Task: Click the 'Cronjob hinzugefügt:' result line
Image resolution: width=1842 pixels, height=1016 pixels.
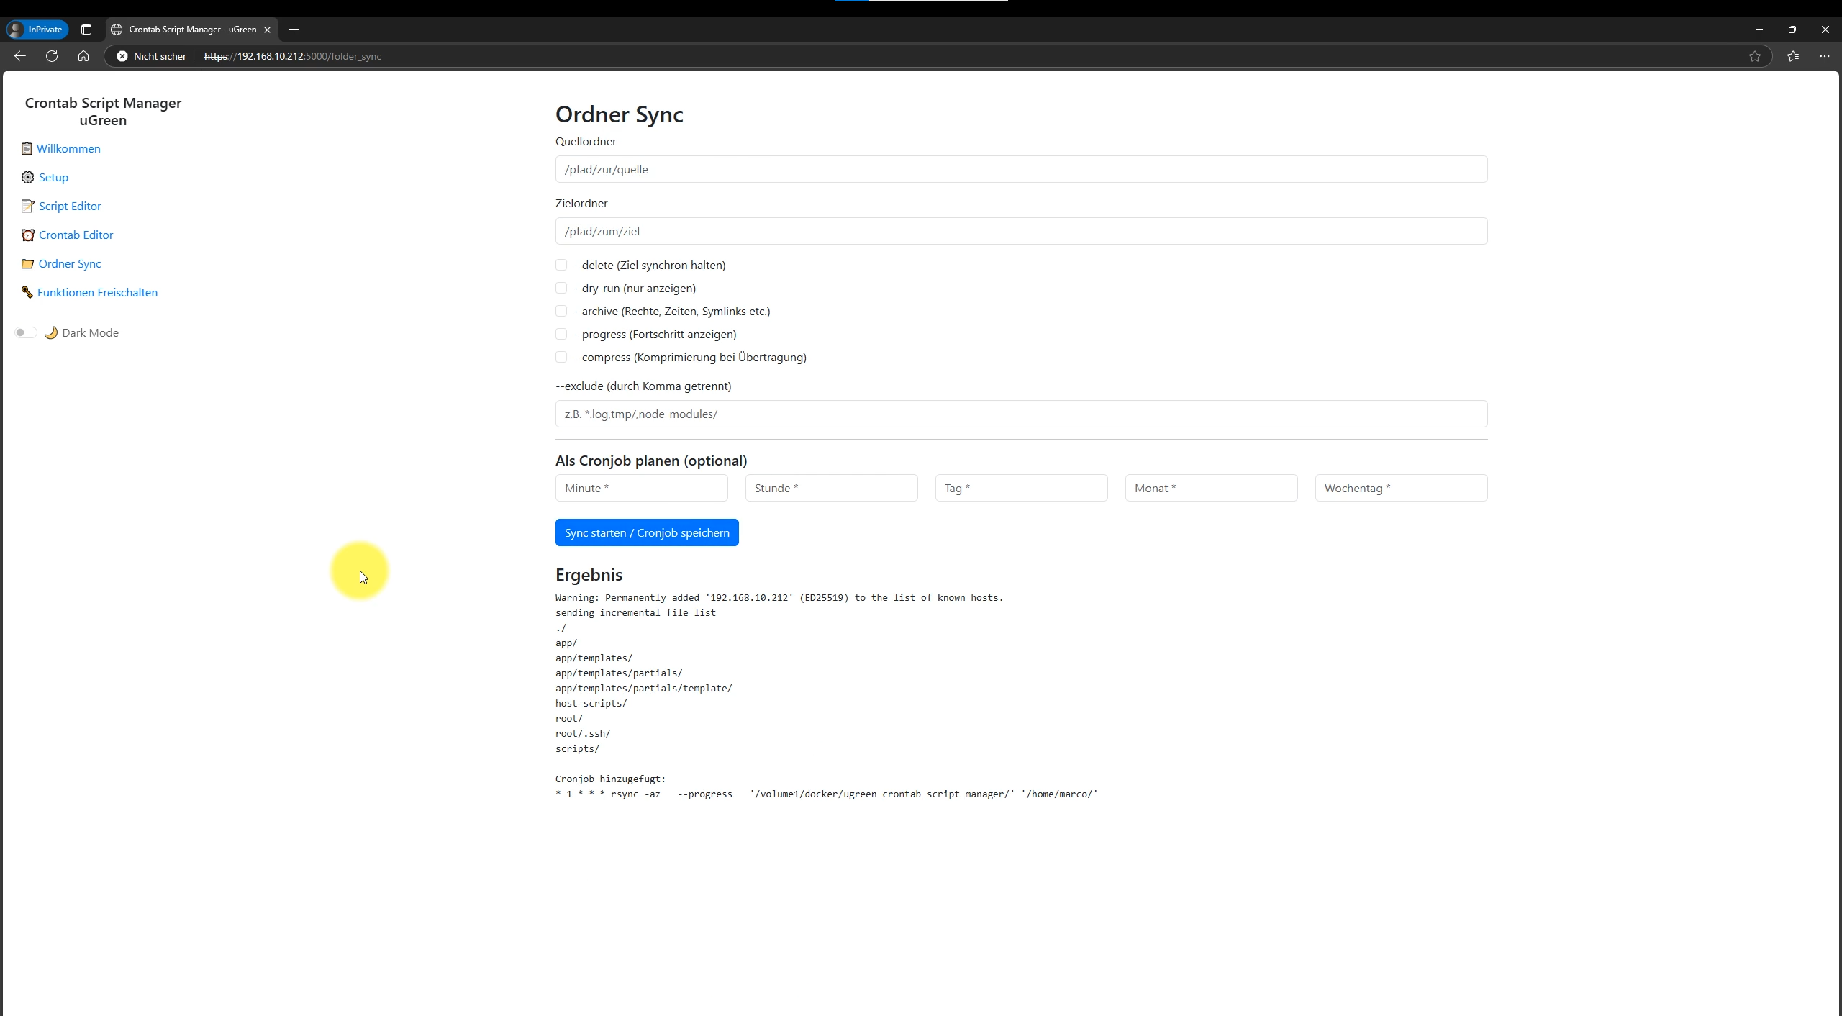Action: click(610, 779)
